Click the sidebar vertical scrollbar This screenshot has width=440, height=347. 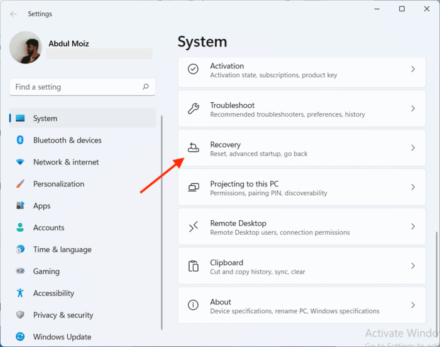tap(162, 223)
